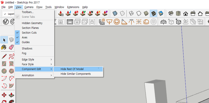Switch to Iso view house icon

click(171, 14)
